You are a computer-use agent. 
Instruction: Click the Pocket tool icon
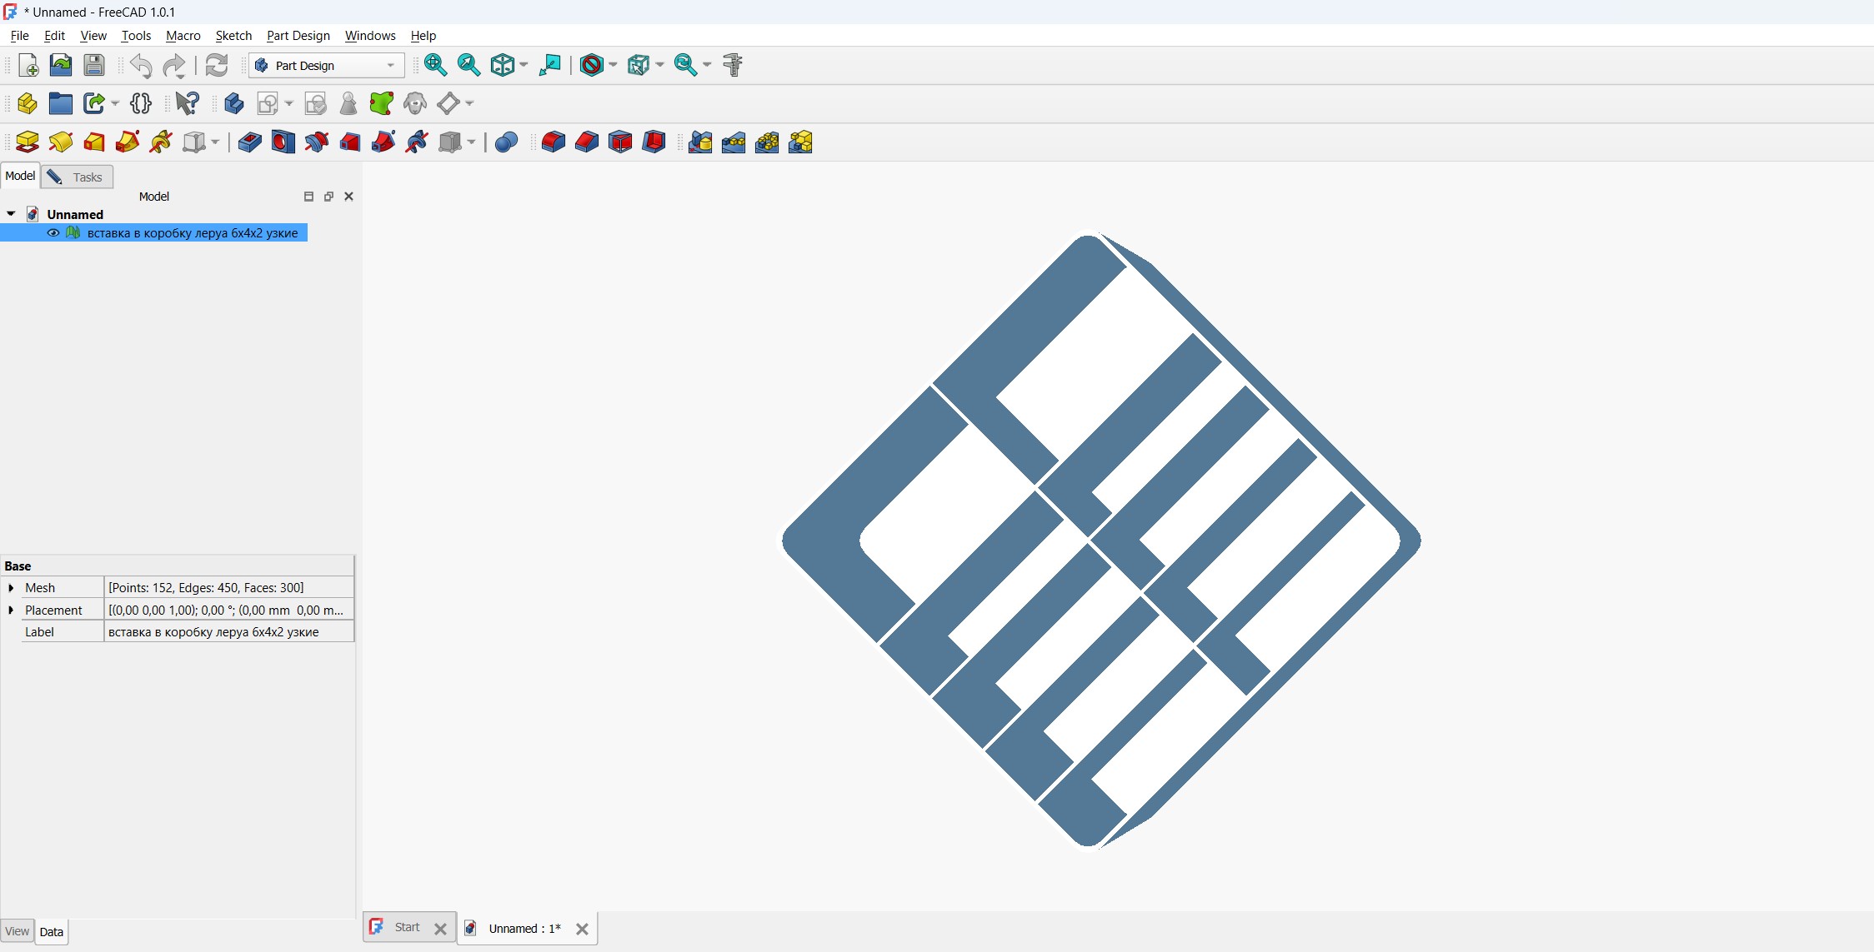tap(249, 142)
